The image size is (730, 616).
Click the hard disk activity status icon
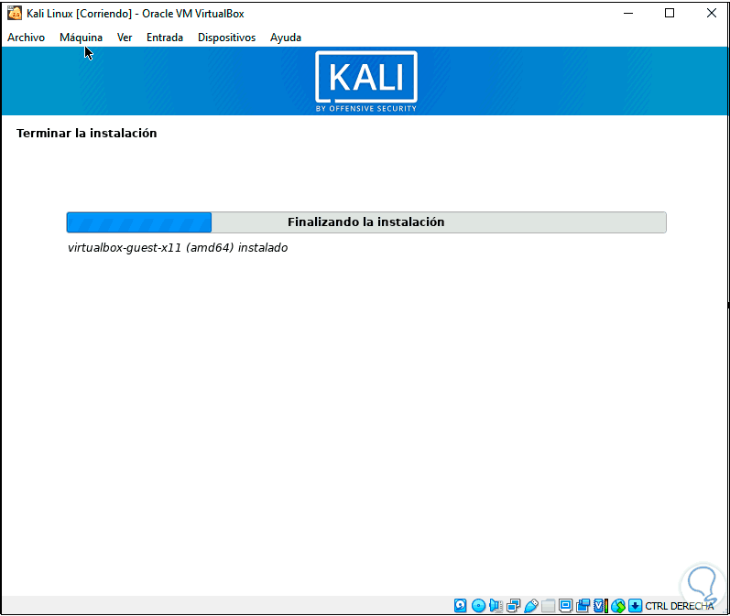point(461,605)
